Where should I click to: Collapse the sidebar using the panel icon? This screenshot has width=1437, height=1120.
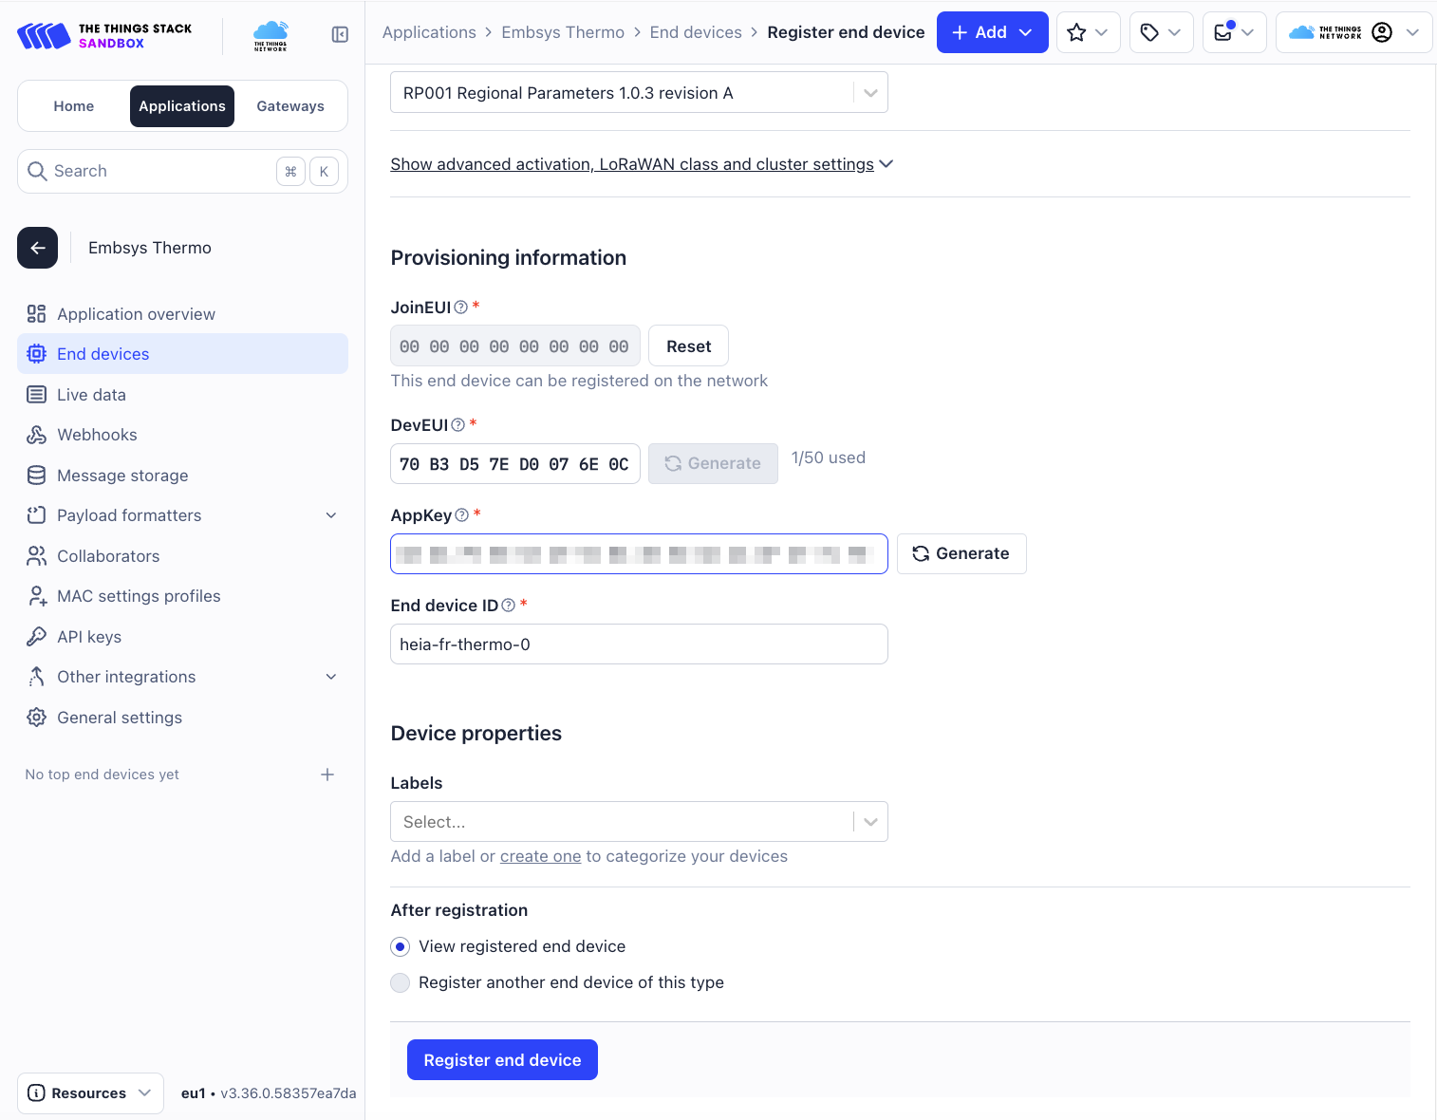pyautogui.click(x=340, y=35)
